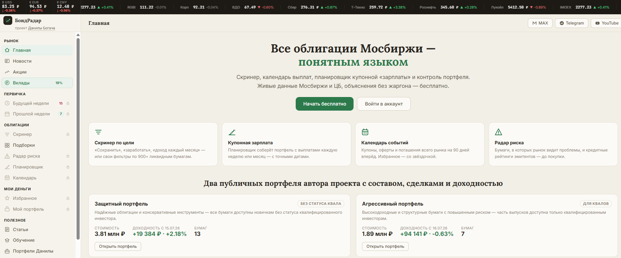Click the Календарь событий calendar icon
This screenshot has height=258, width=621.
point(365,132)
